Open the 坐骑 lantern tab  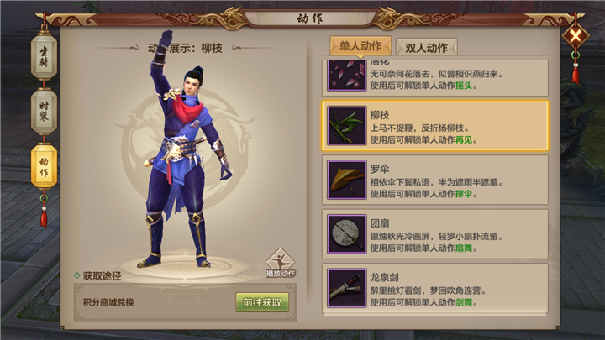(44, 56)
